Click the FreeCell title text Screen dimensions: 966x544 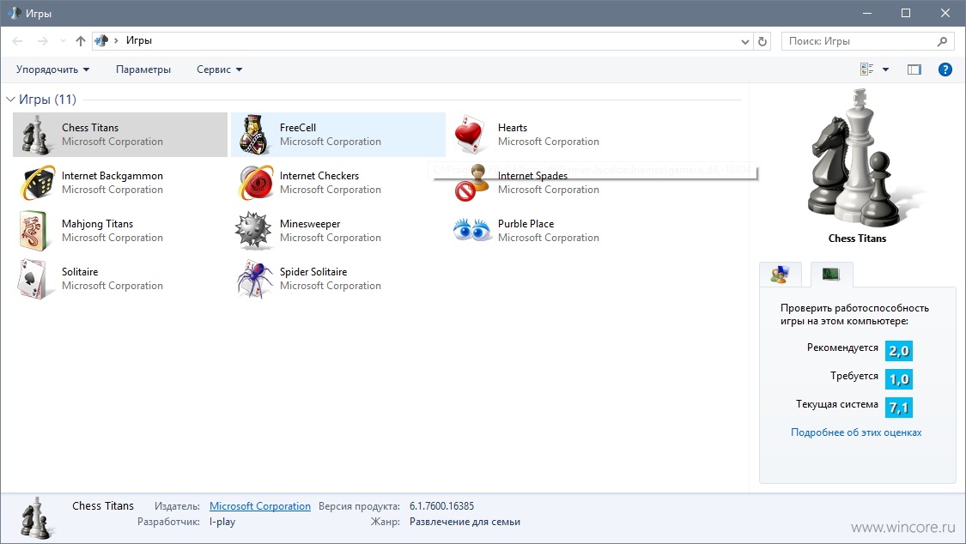coord(298,127)
